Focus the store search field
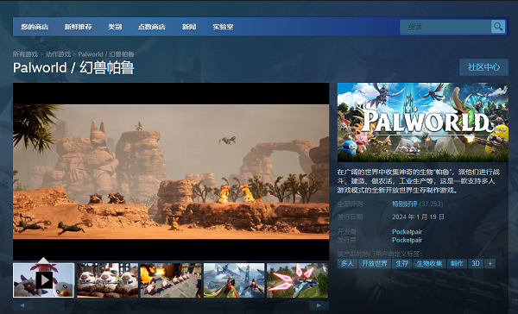The width and height of the screenshot is (518, 314). click(445, 27)
